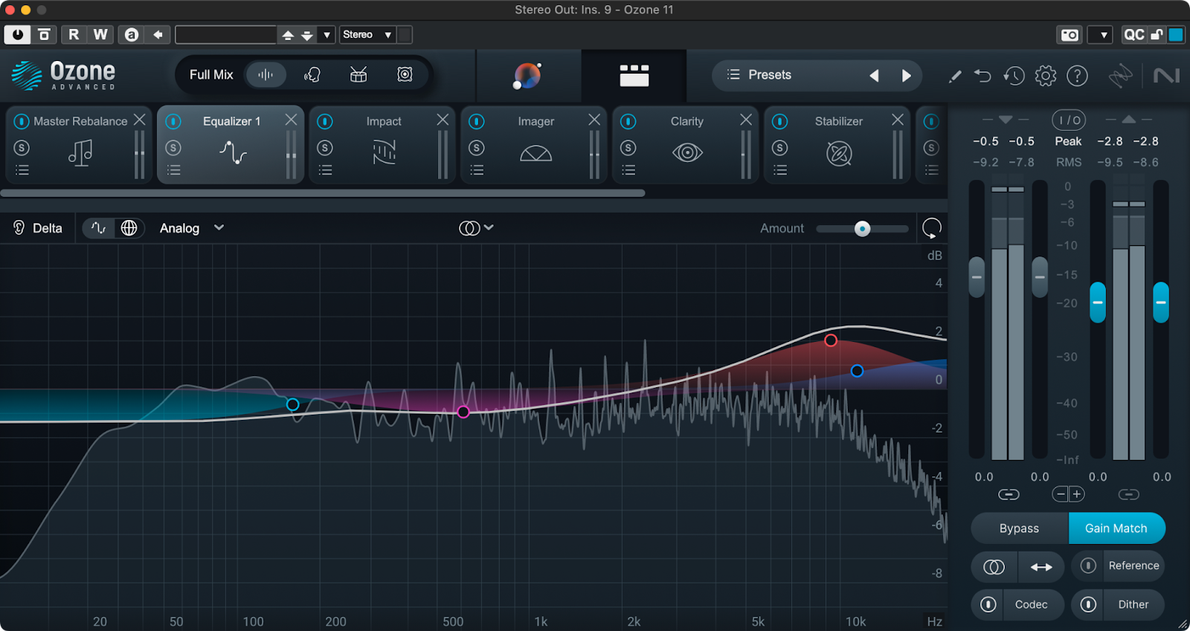Click the pencil edit icon

(x=955, y=76)
